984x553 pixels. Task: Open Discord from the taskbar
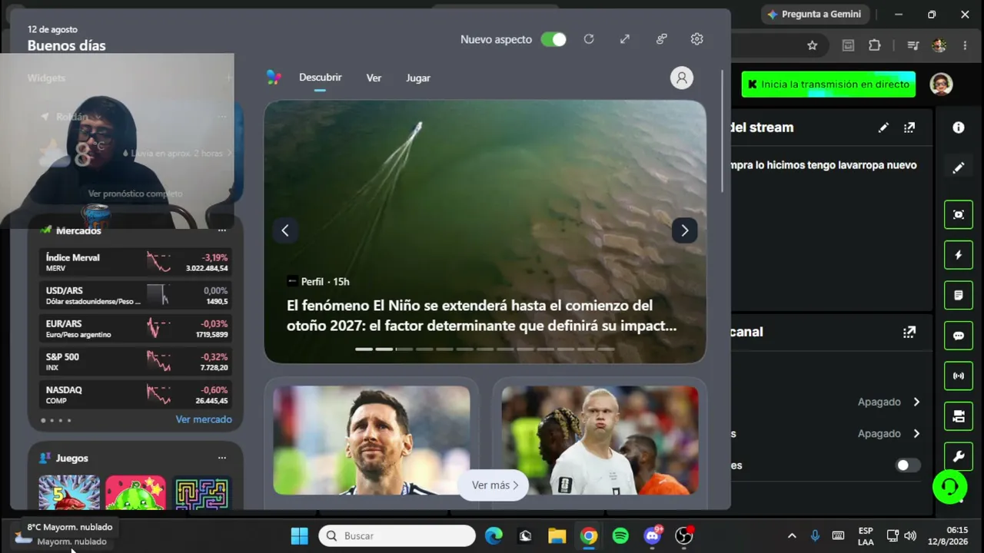(653, 536)
